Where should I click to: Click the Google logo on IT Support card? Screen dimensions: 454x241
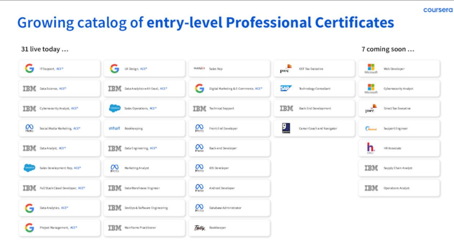tap(29, 69)
